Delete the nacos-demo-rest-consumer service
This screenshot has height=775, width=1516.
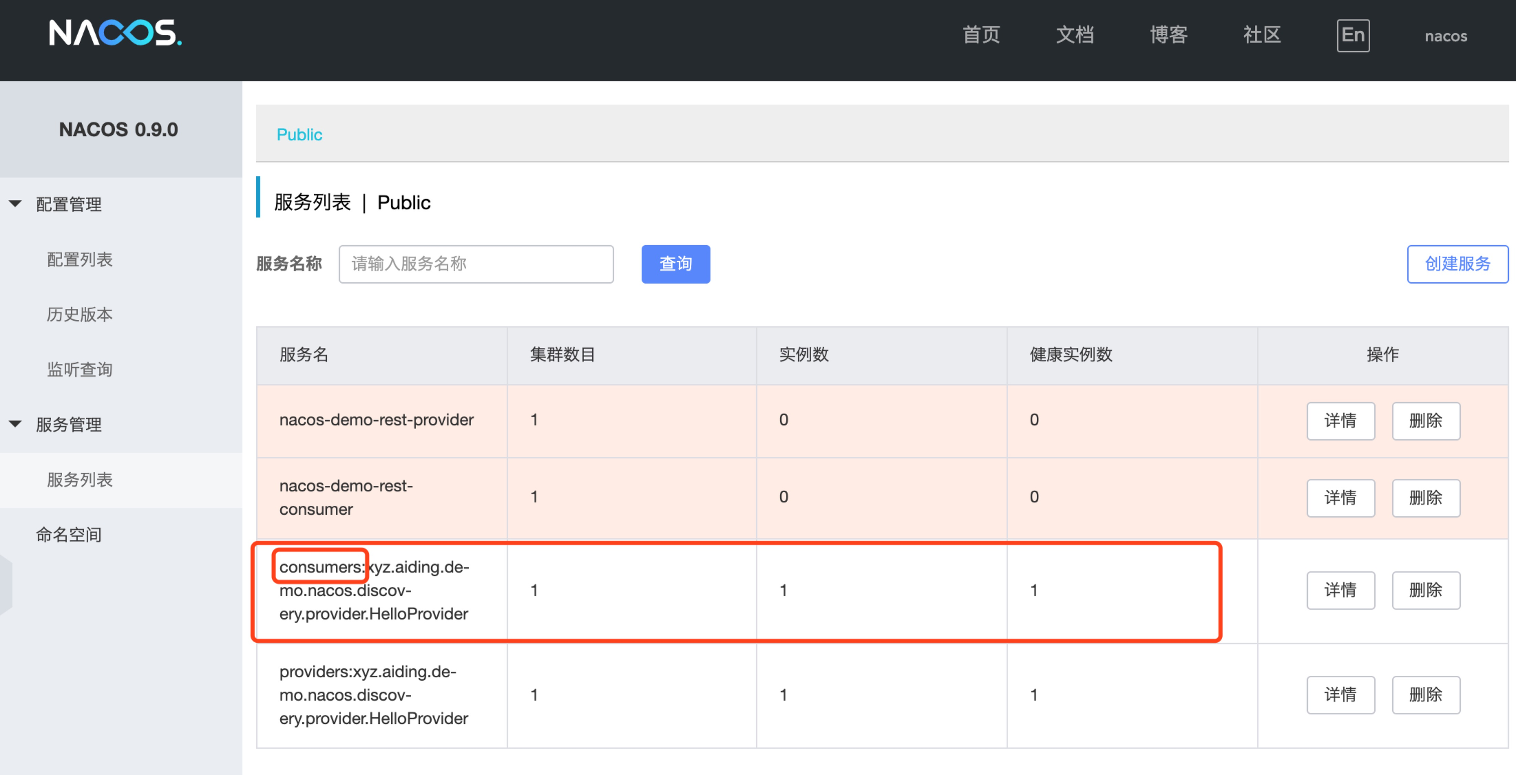coord(1426,498)
